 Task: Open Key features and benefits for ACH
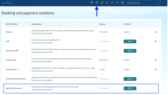click(x=42, y=43)
